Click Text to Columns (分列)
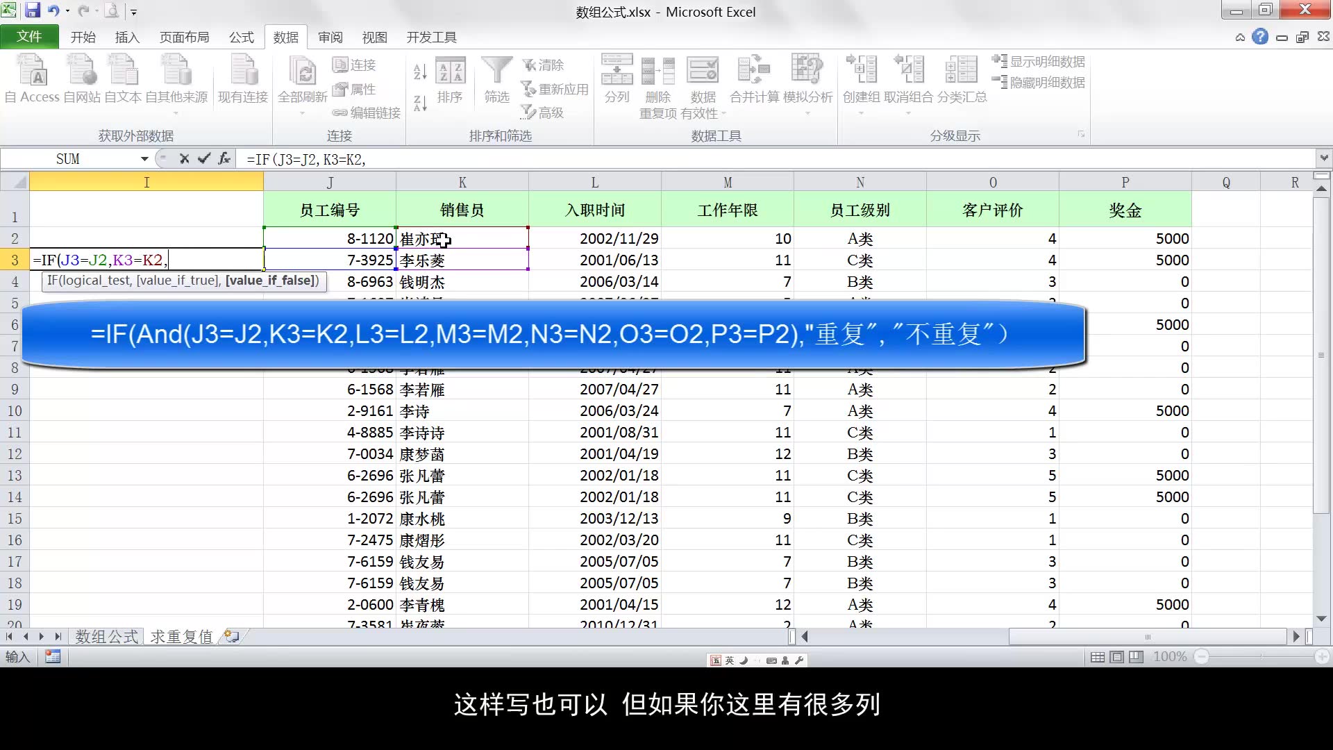 [617, 78]
